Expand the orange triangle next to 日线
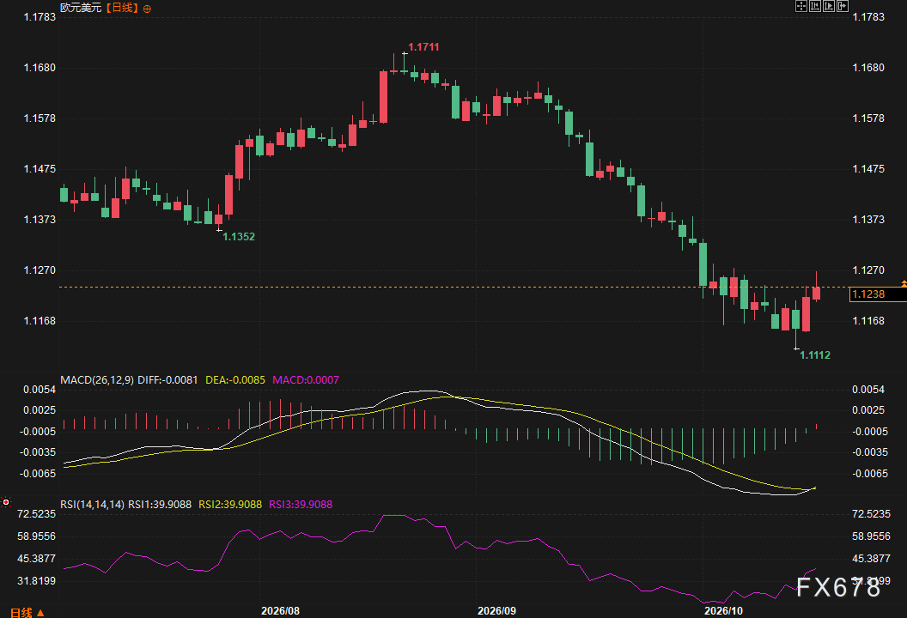 click(x=40, y=612)
